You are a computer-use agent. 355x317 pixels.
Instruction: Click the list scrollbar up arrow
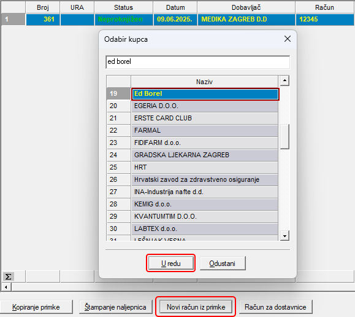[284, 80]
